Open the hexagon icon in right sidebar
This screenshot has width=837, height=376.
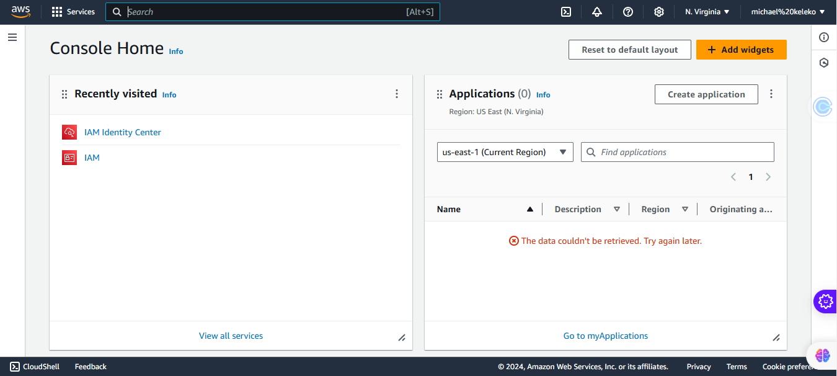[824, 63]
